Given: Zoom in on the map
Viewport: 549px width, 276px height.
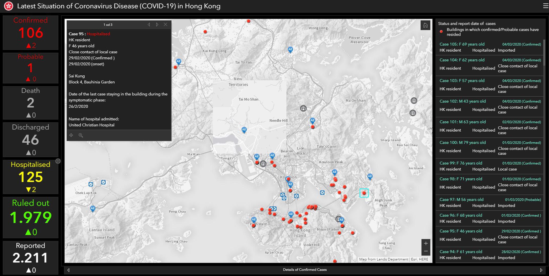Looking at the screenshot, I should [426, 243].
